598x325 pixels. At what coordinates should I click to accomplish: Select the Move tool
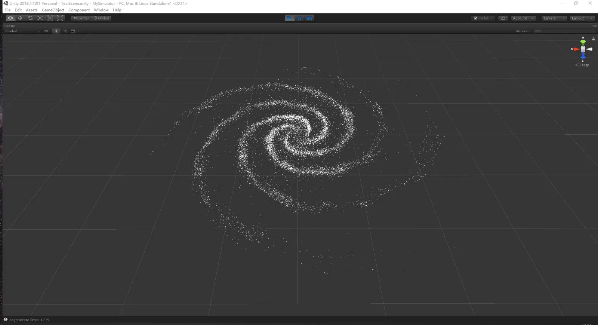tap(20, 18)
